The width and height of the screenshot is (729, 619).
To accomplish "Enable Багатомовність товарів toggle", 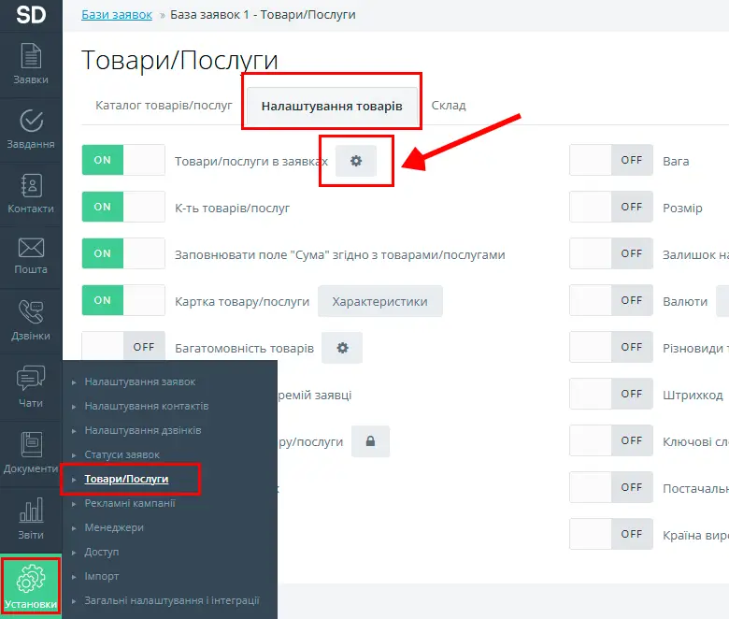I will coord(123,347).
